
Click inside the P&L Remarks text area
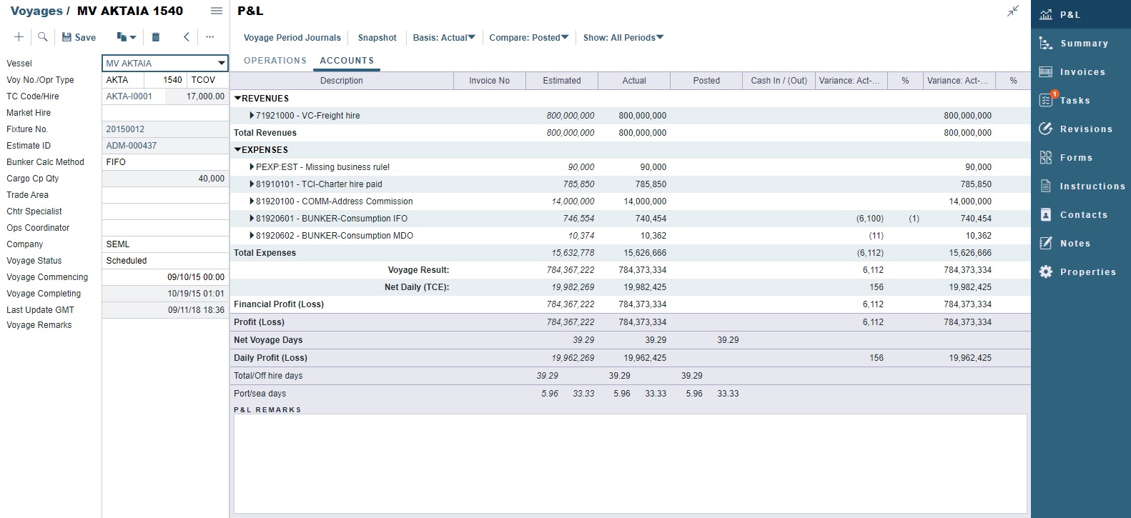click(x=630, y=463)
